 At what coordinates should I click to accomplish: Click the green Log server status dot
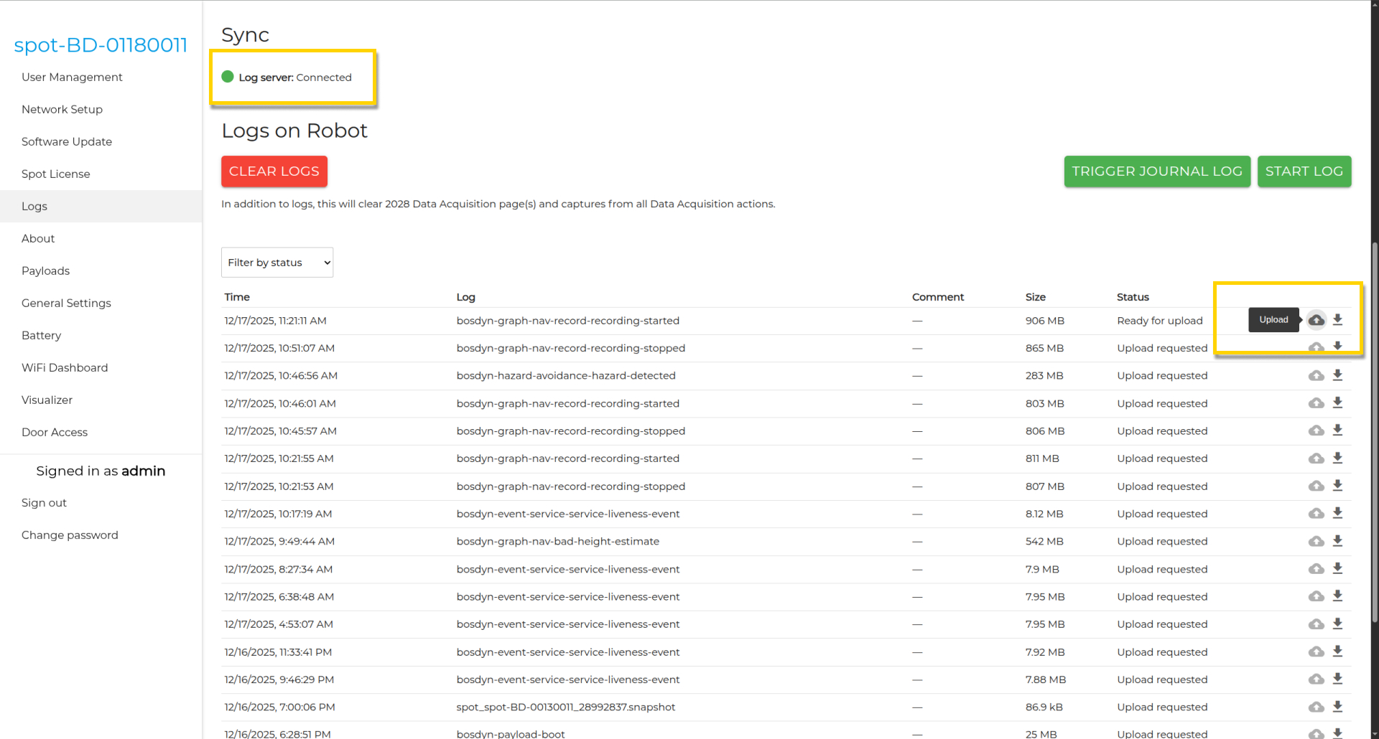[228, 77]
